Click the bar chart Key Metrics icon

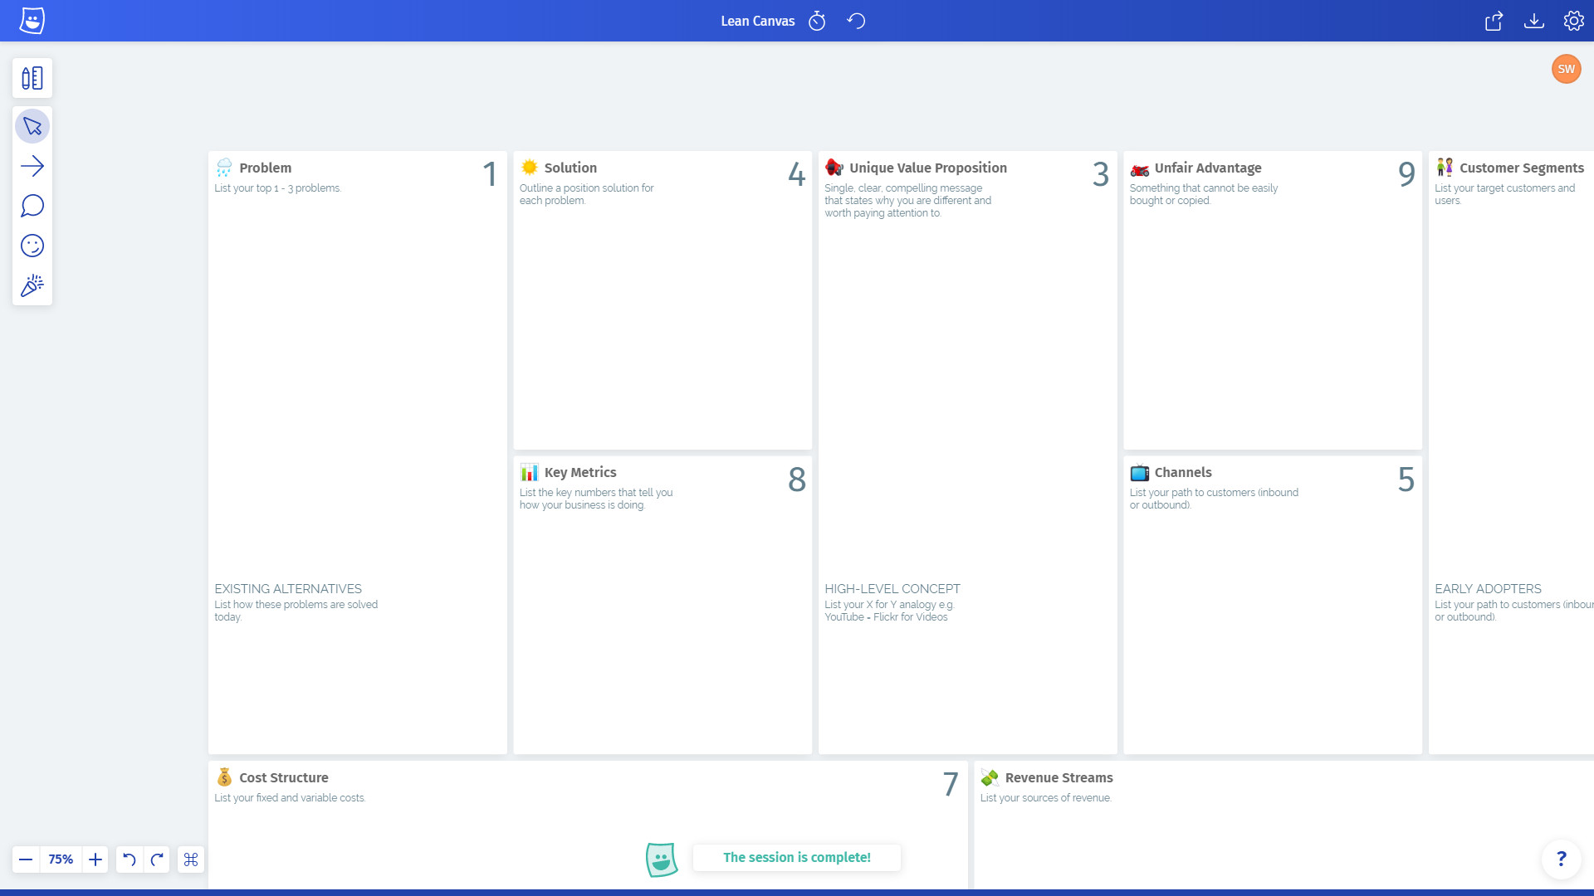[529, 472]
